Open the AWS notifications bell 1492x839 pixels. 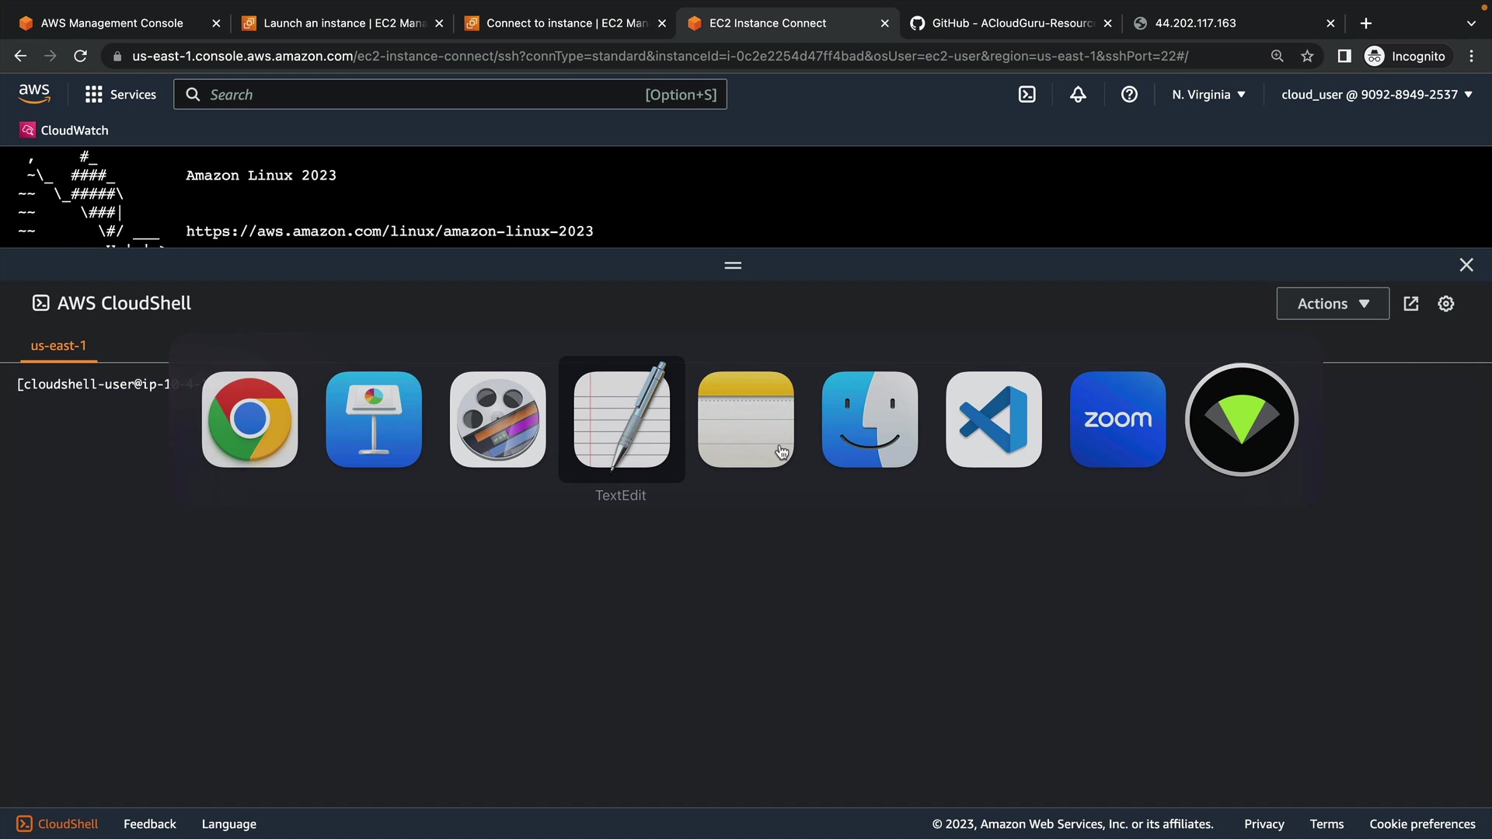1078,95
